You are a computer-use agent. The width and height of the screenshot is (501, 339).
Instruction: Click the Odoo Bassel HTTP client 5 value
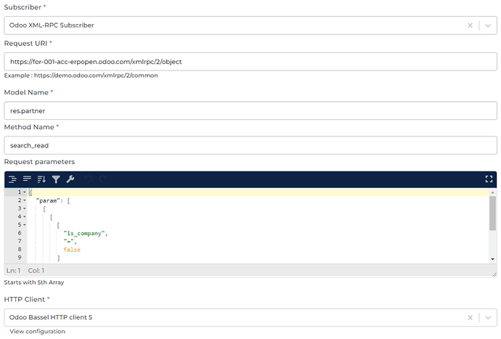tap(51, 317)
